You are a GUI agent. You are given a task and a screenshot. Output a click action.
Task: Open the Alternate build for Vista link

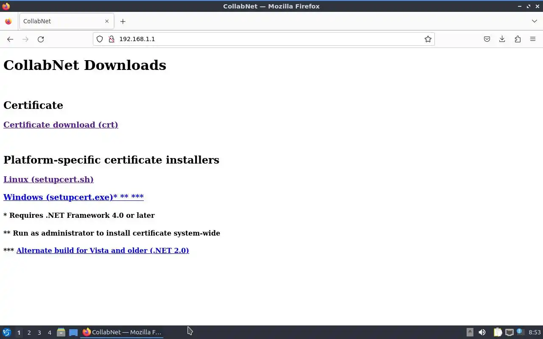click(x=103, y=250)
